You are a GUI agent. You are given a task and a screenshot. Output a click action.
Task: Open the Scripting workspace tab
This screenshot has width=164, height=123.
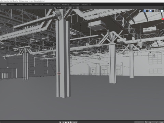(84, 5)
